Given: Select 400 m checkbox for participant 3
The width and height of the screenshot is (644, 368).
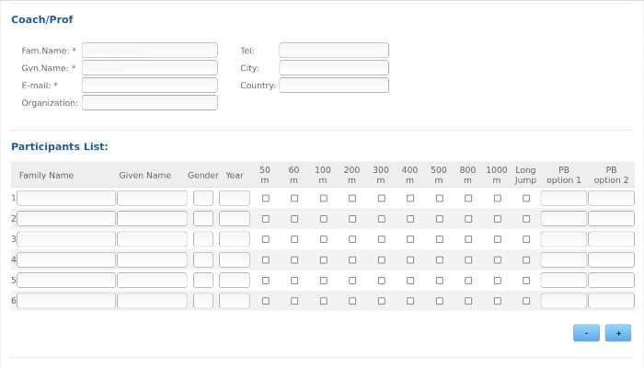Looking at the screenshot, I should pos(410,239).
